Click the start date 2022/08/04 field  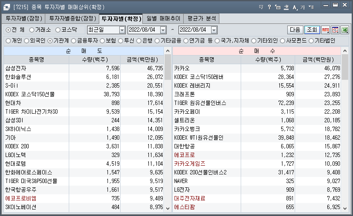pyautogui.click(x=144, y=30)
